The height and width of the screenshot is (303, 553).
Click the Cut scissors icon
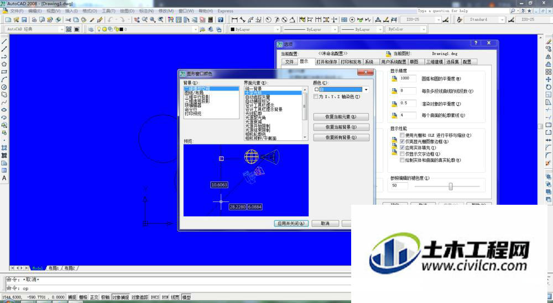pos(68,20)
